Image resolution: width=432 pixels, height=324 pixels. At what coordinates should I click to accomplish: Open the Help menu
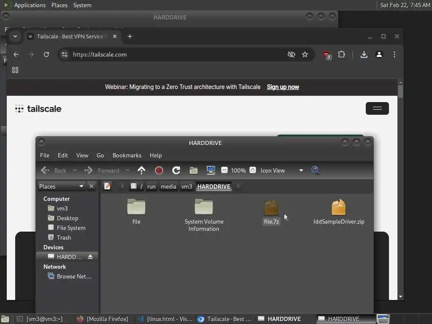coord(156,155)
